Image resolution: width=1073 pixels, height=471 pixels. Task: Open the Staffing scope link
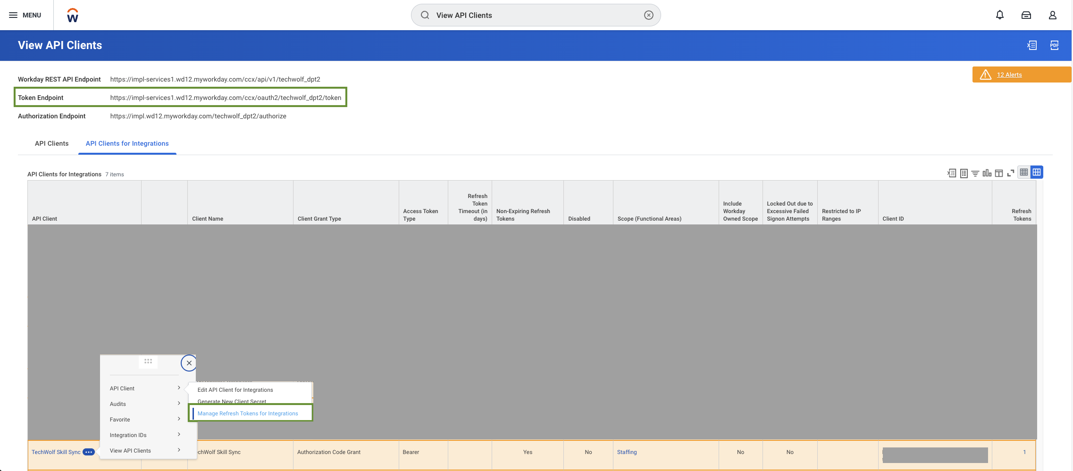point(627,452)
